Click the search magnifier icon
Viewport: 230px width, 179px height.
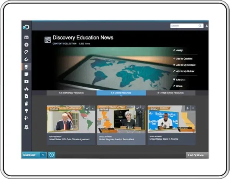click(x=200, y=26)
